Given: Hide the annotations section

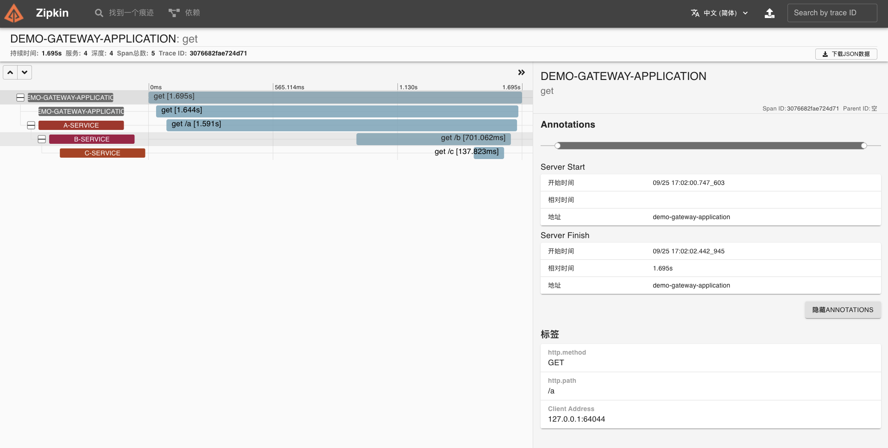Looking at the screenshot, I should (x=843, y=310).
